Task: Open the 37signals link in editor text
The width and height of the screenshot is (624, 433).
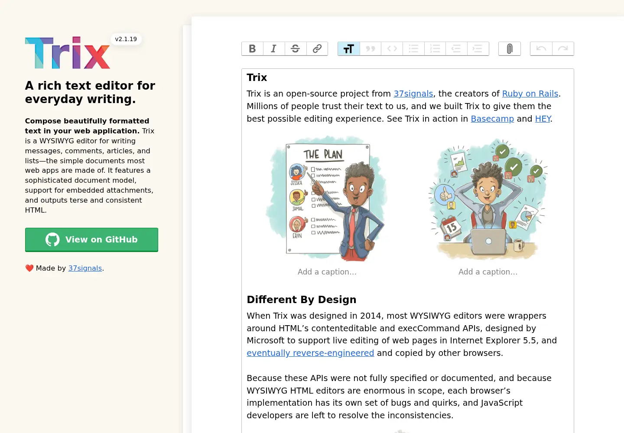Action: pos(413,94)
